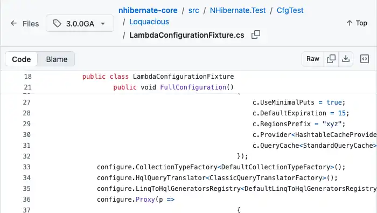Open the 3.0.0GA tag selector

(80, 23)
